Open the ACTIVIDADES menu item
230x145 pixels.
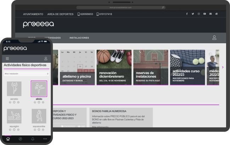click(52, 38)
